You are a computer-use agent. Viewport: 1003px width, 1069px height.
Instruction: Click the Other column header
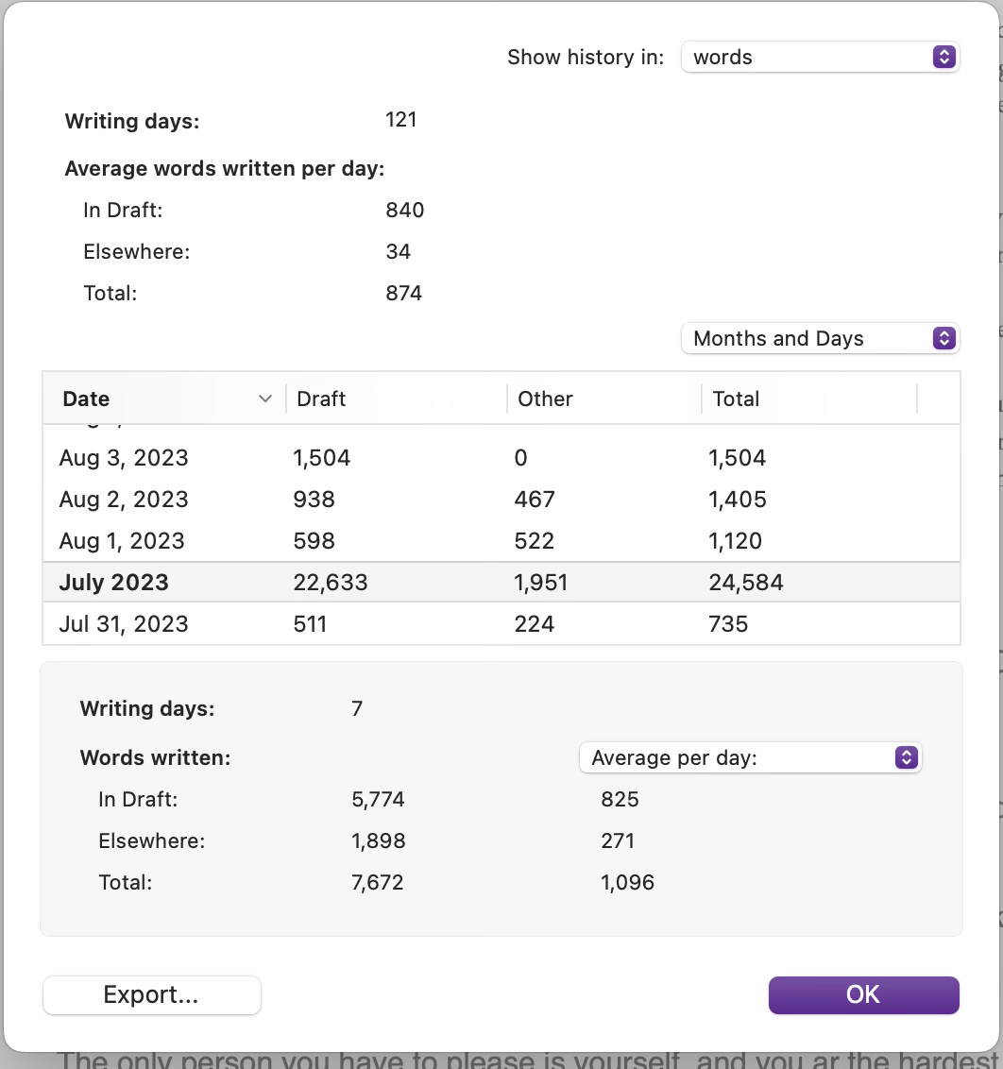coord(545,399)
